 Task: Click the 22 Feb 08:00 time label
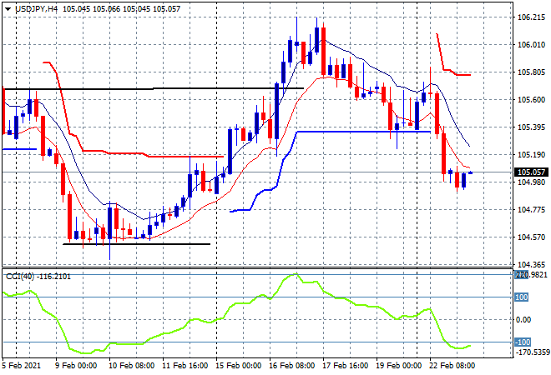452,366
